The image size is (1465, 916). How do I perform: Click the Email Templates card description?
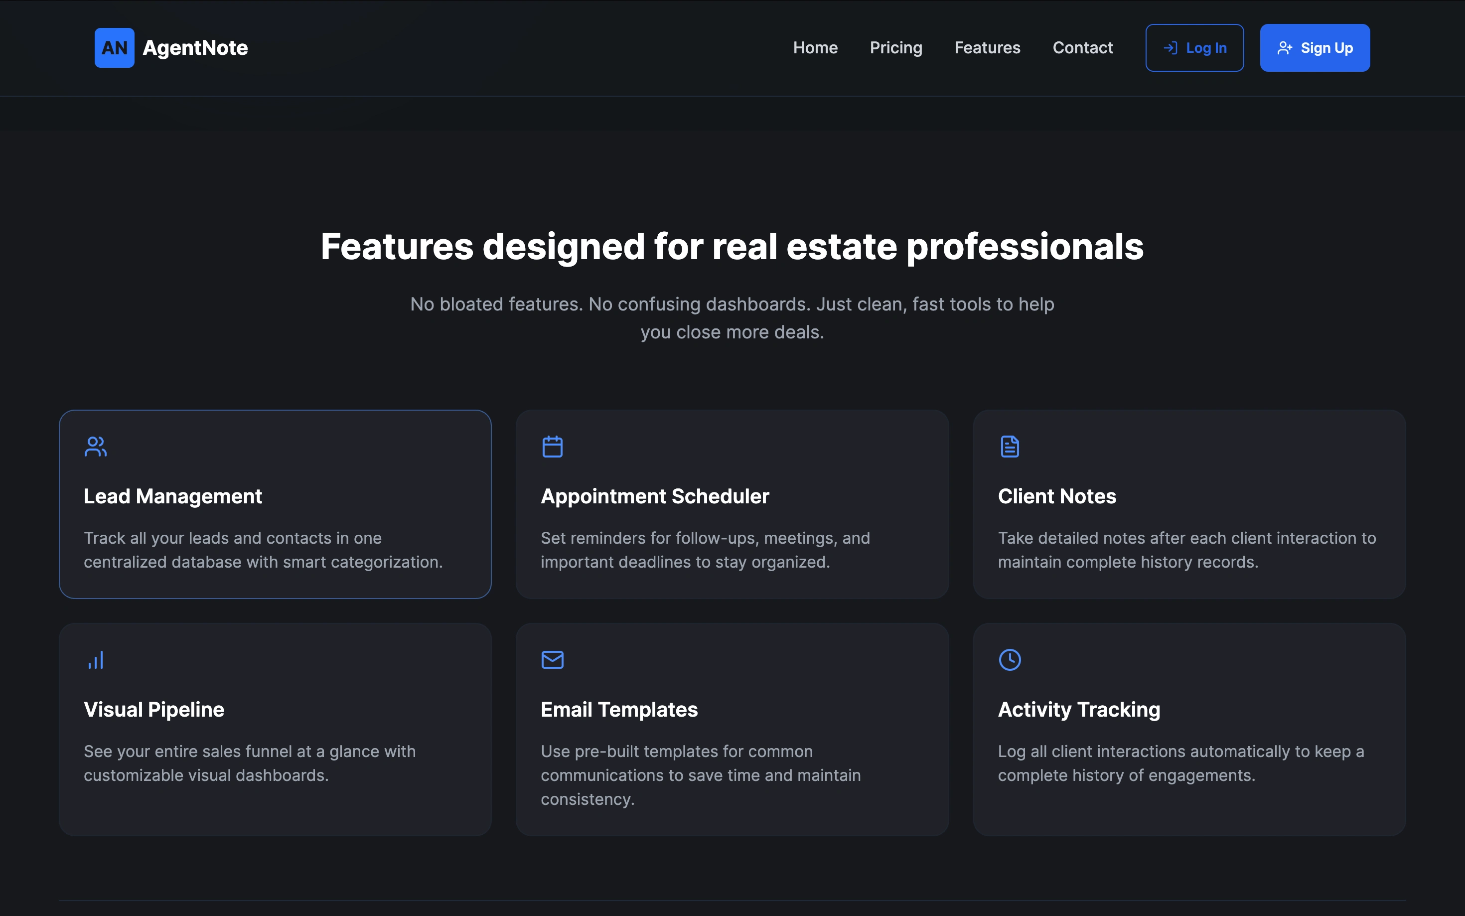[700, 775]
